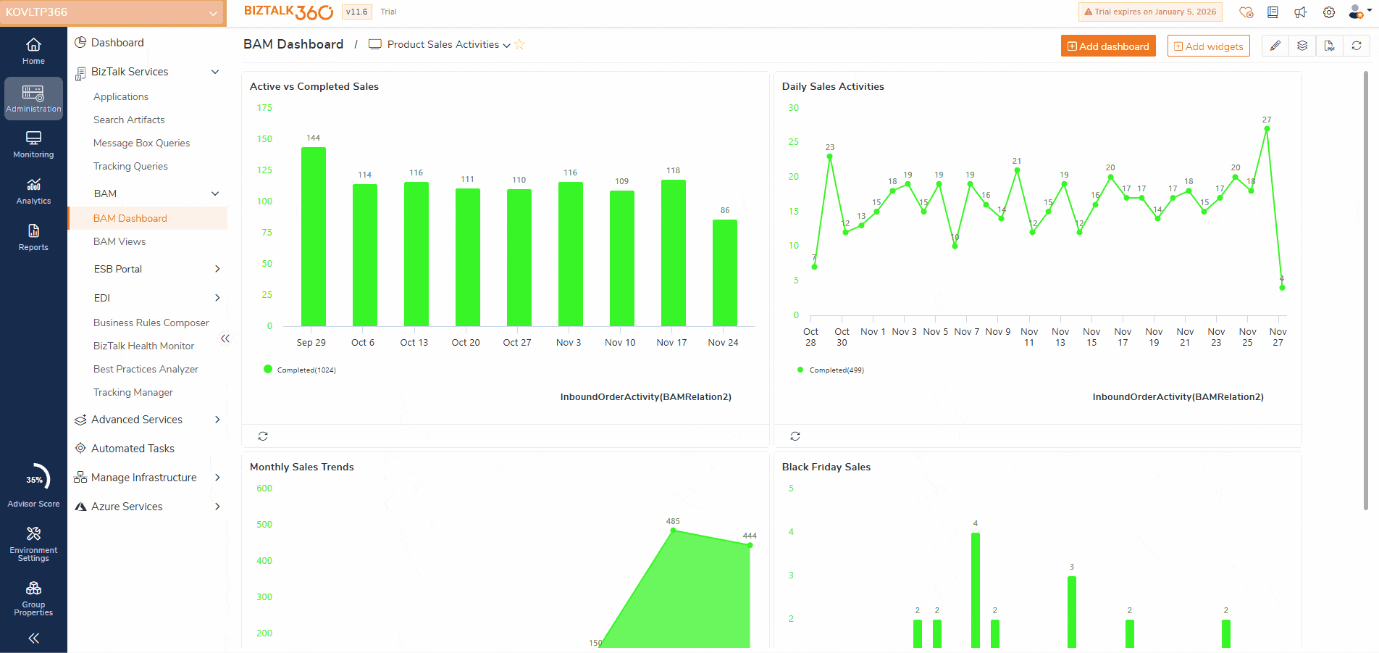This screenshot has width=1379, height=653.
Task: Open BizTalk360 settings via the gear icon
Action: tap(1329, 12)
